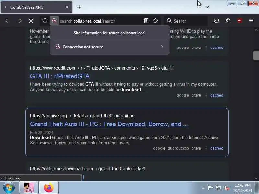Image resolution: width=259 pixels, height=194 pixels.
Task: List all tabs dropdown arrow
Action: (207, 7)
